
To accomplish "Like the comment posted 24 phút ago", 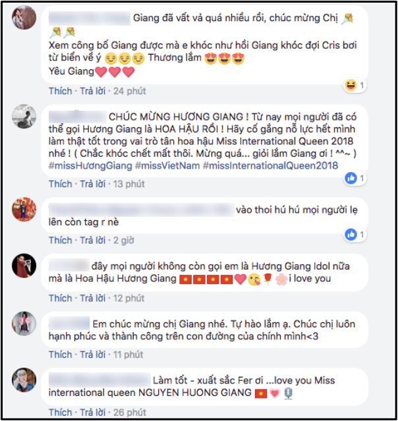I will pyautogui.click(x=60, y=92).
